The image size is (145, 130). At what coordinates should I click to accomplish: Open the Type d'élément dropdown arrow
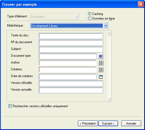(77, 17)
